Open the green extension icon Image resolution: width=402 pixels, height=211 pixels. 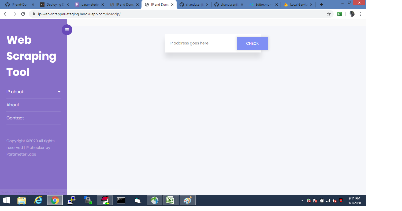pos(340,14)
